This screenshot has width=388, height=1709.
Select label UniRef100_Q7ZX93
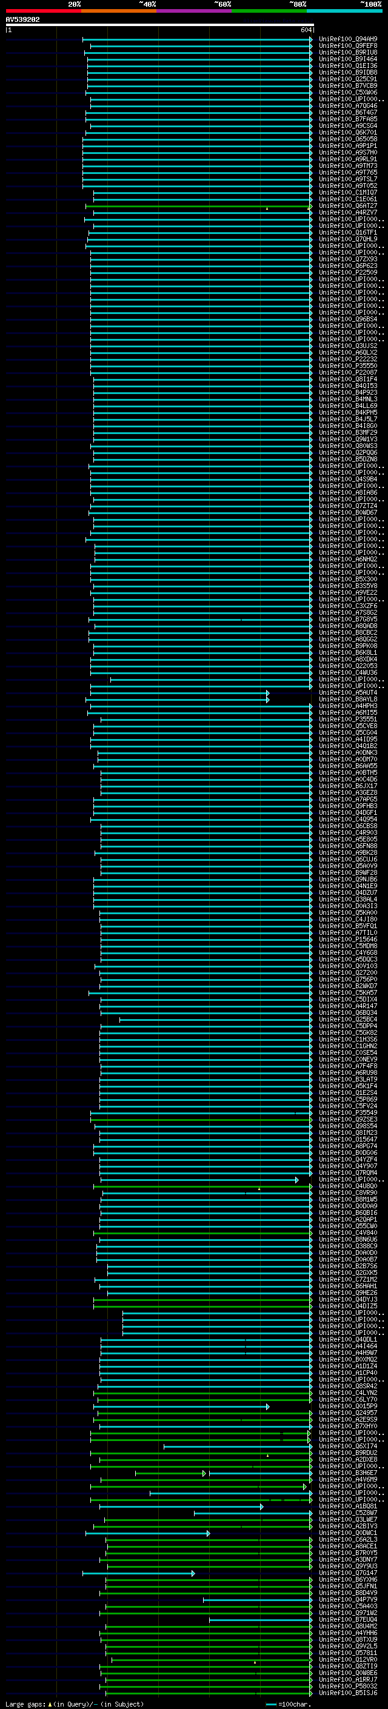[348, 259]
